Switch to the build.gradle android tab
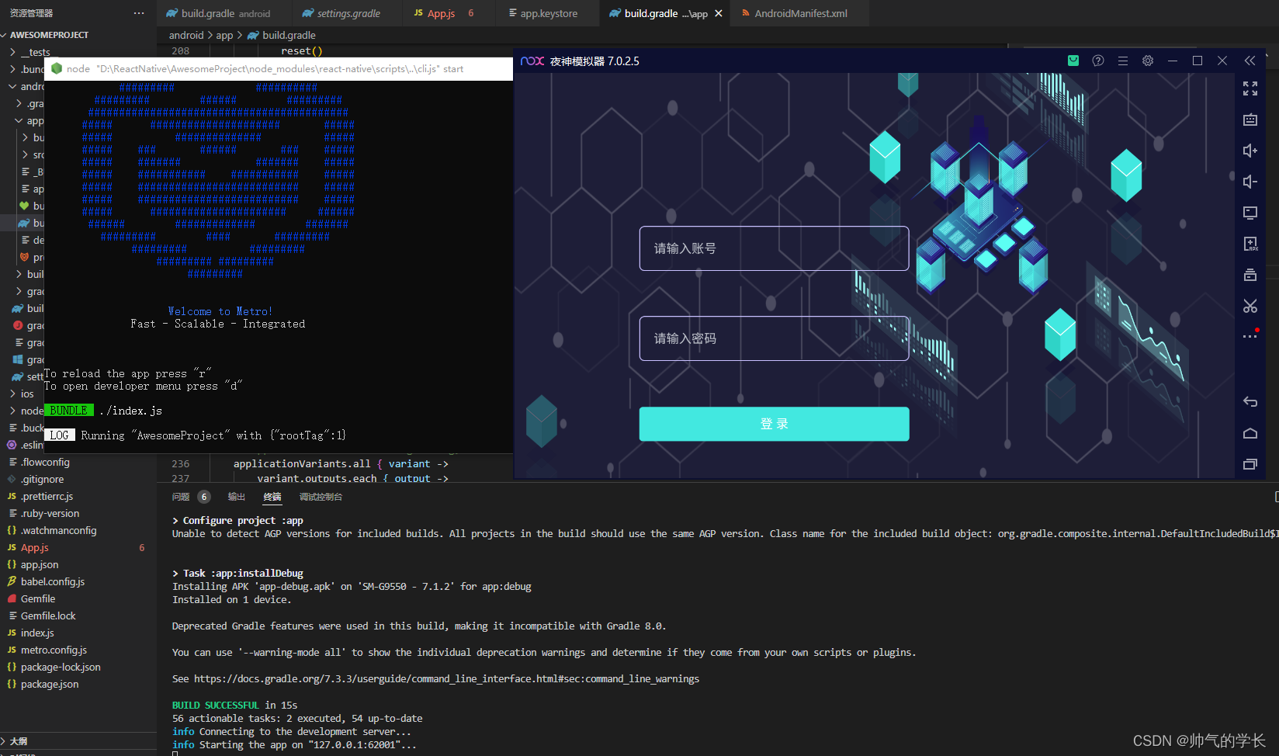This screenshot has height=756, width=1279. [x=225, y=13]
